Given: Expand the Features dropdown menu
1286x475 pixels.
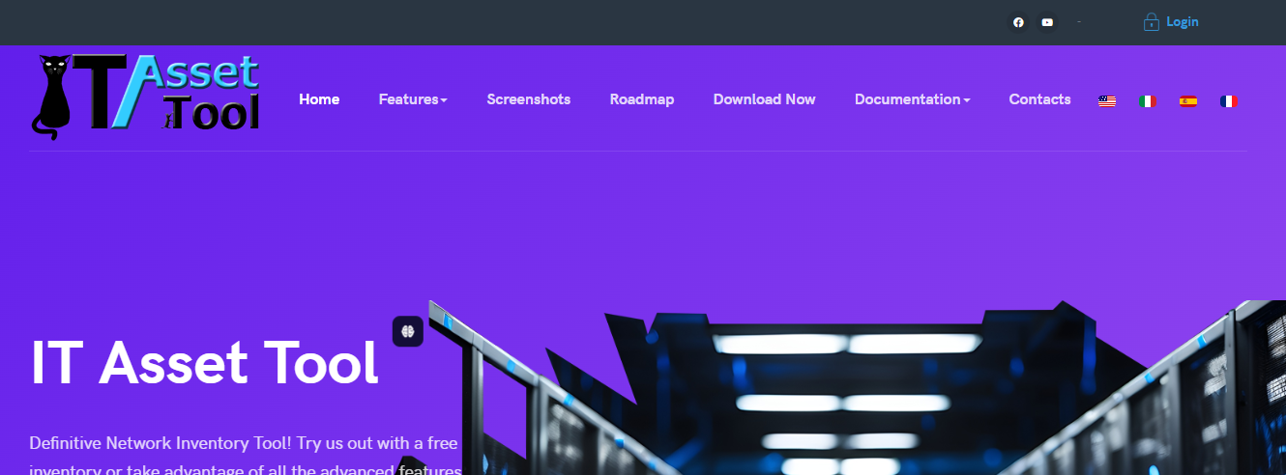Looking at the screenshot, I should [x=413, y=99].
